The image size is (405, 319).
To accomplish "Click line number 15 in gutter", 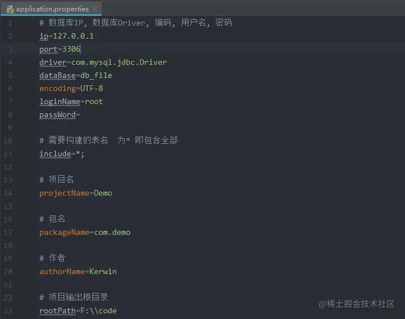I will pyautogui.click(x=8, y=206).
